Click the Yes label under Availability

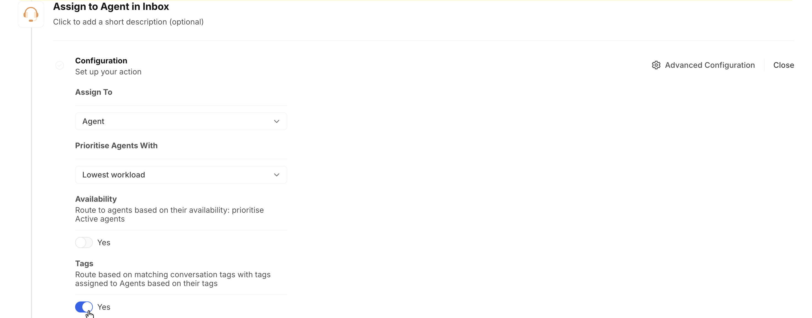(x=104, y=242)
